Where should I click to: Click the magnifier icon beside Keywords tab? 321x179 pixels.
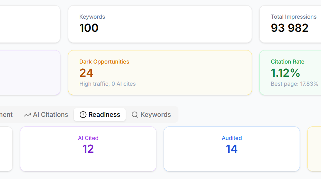click(x=135, y=115)
